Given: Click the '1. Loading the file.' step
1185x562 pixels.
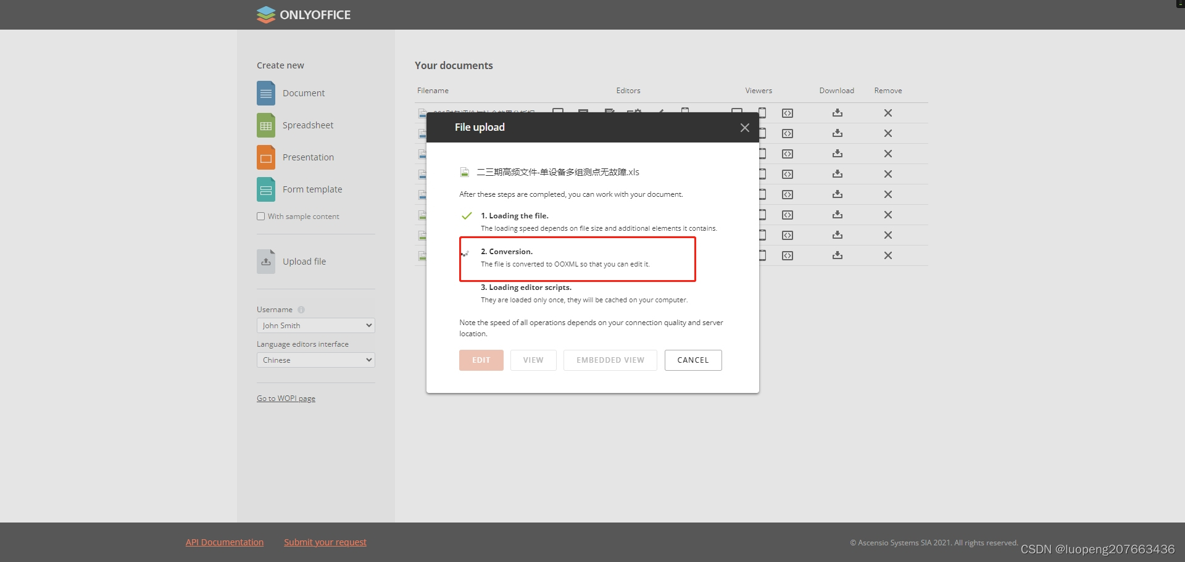Looking at the screenshot, I should pyautogui.click(x=515, y=216).
